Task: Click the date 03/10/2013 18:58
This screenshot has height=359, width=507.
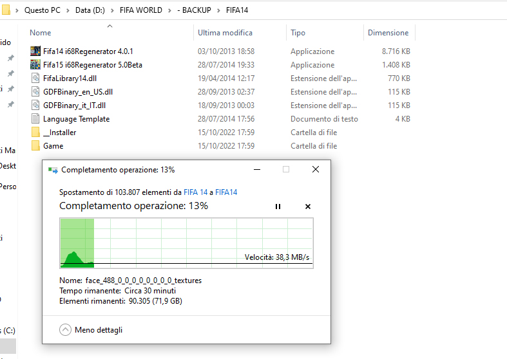Action: [x=226, y=51]
